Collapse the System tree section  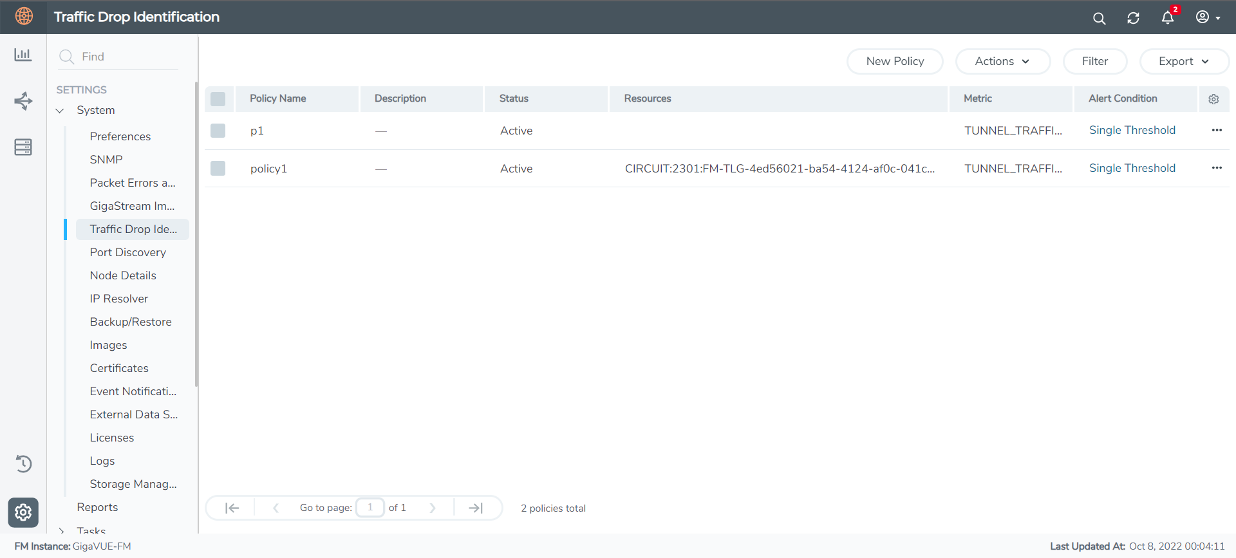(60, 111)
